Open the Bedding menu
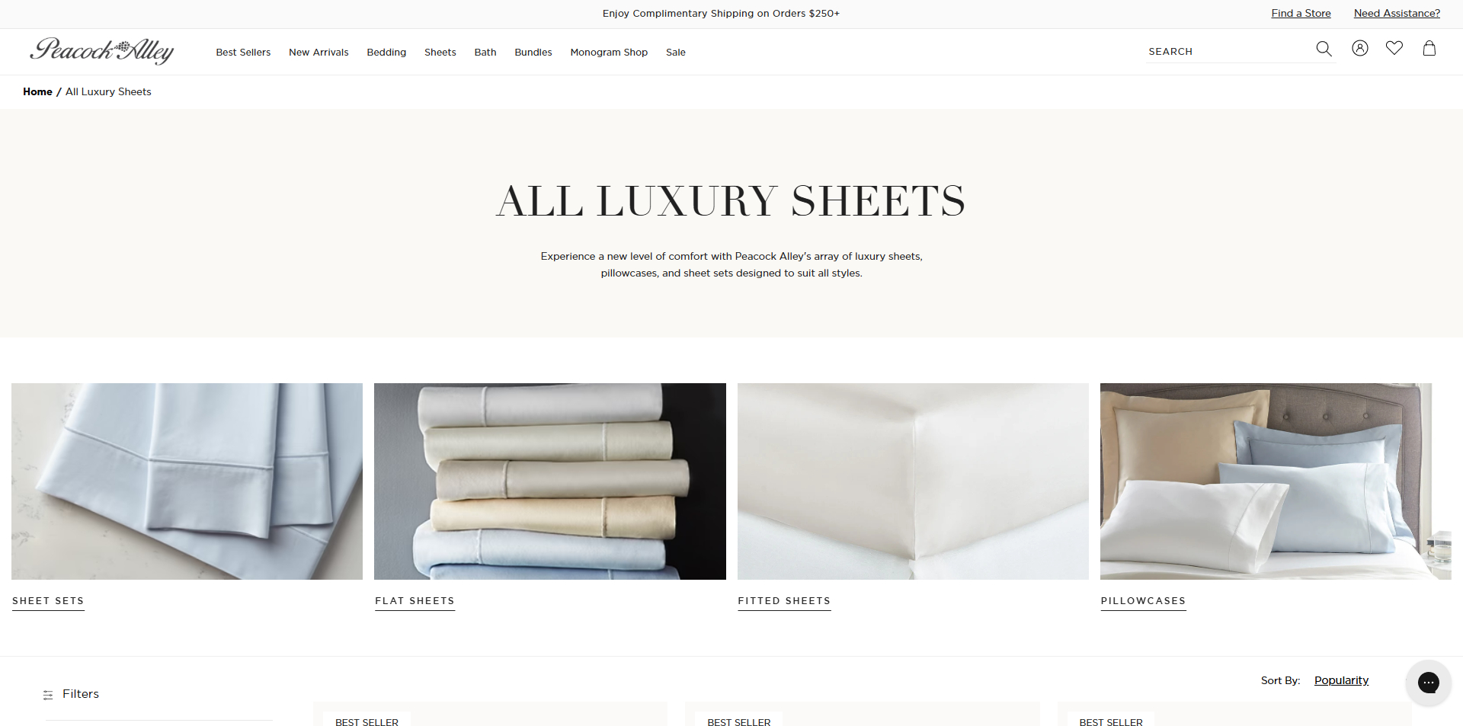This screenshot has height=726, width=1463. pyautogui.click(x=386, y=53)
